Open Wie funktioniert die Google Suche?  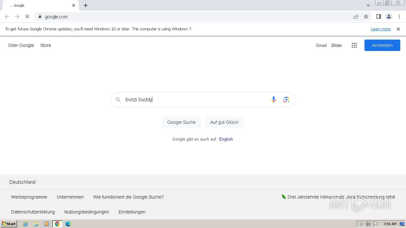click(x=128, y=197)
